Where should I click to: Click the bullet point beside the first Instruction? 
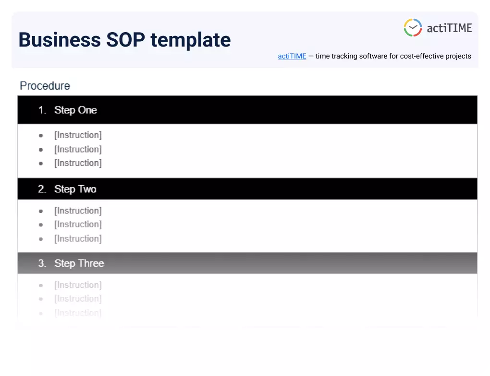(x=41, y=136)
